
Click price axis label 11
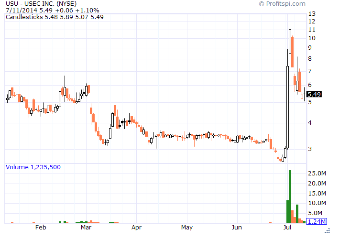coord(312,30)
